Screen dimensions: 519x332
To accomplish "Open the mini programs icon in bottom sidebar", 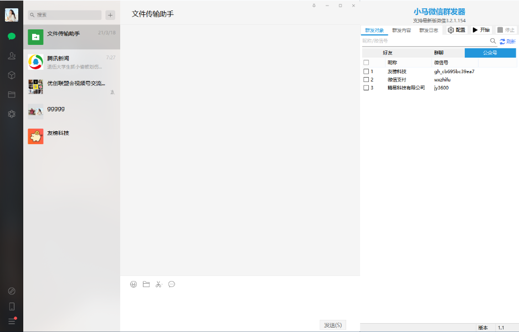I will coord(12,291).
